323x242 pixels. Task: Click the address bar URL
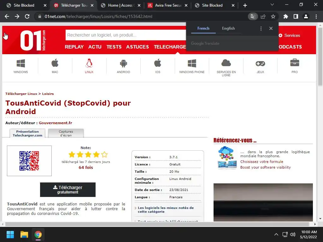click(x=98, y=16)
